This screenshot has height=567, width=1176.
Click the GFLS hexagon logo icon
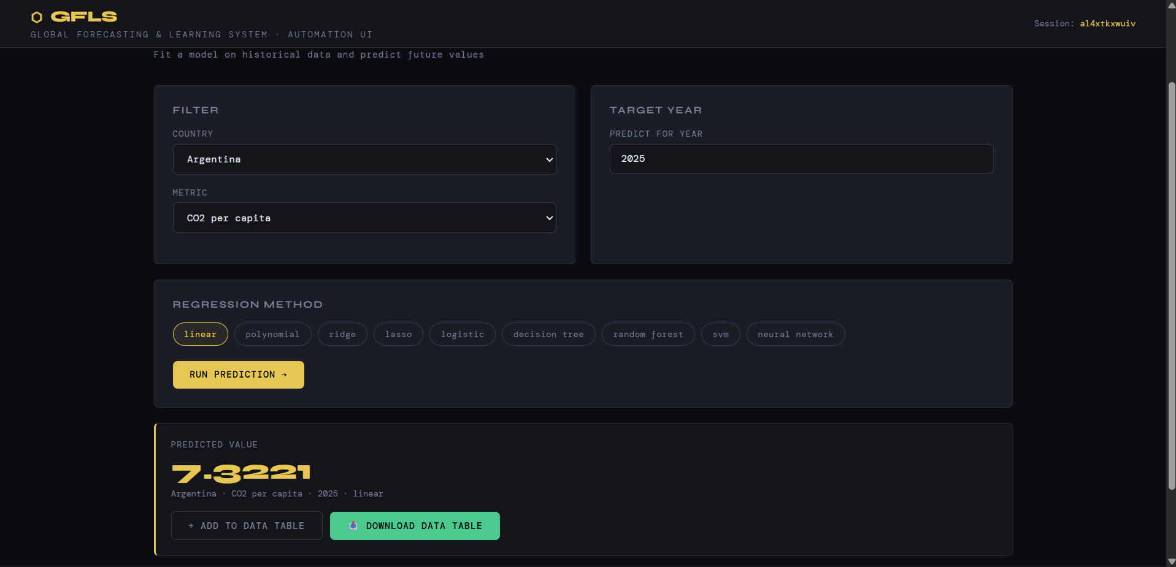(37, 17)
